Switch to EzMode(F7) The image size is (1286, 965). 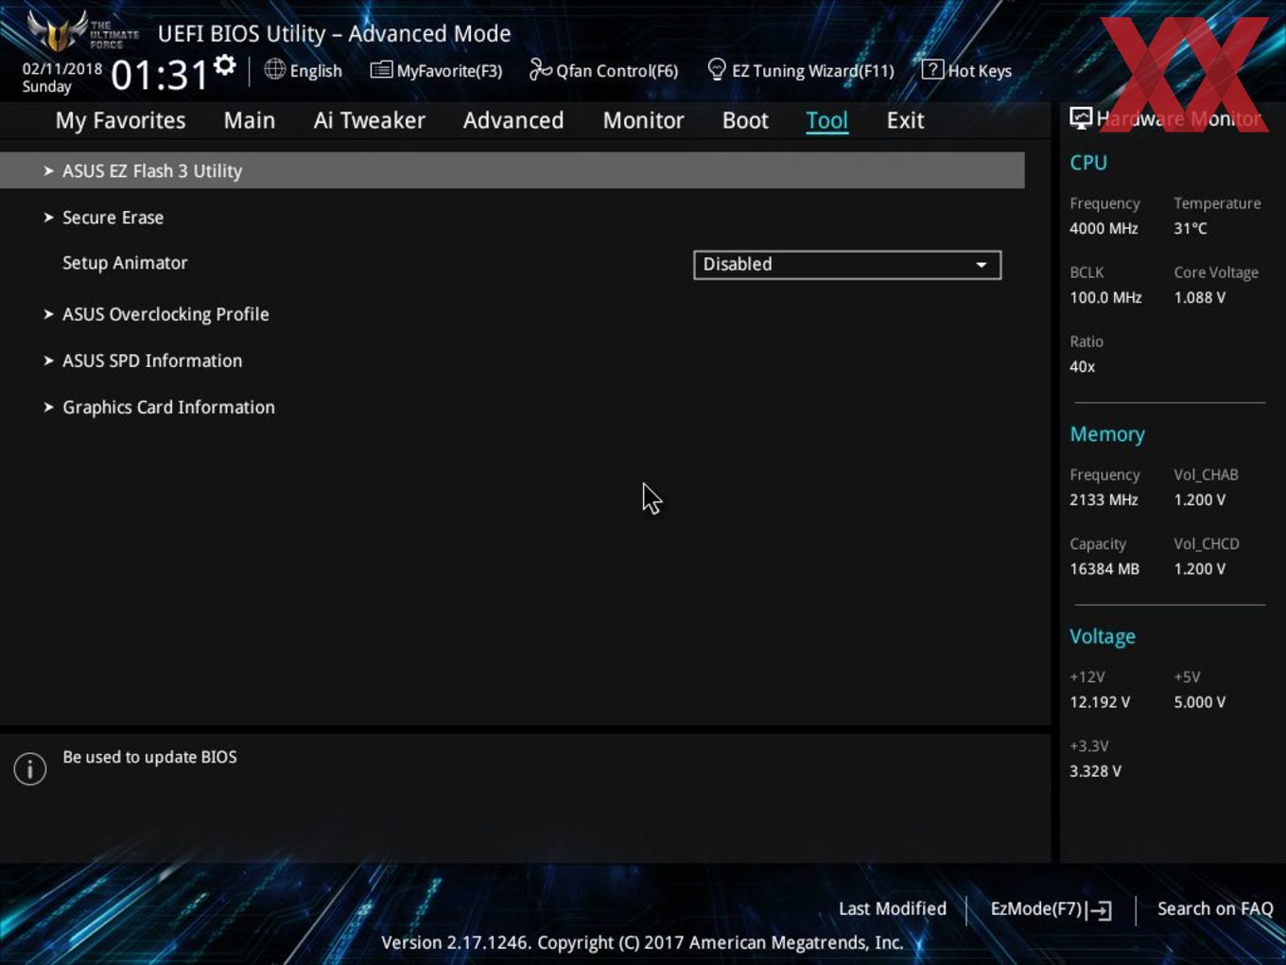[x=1051, y=909]
